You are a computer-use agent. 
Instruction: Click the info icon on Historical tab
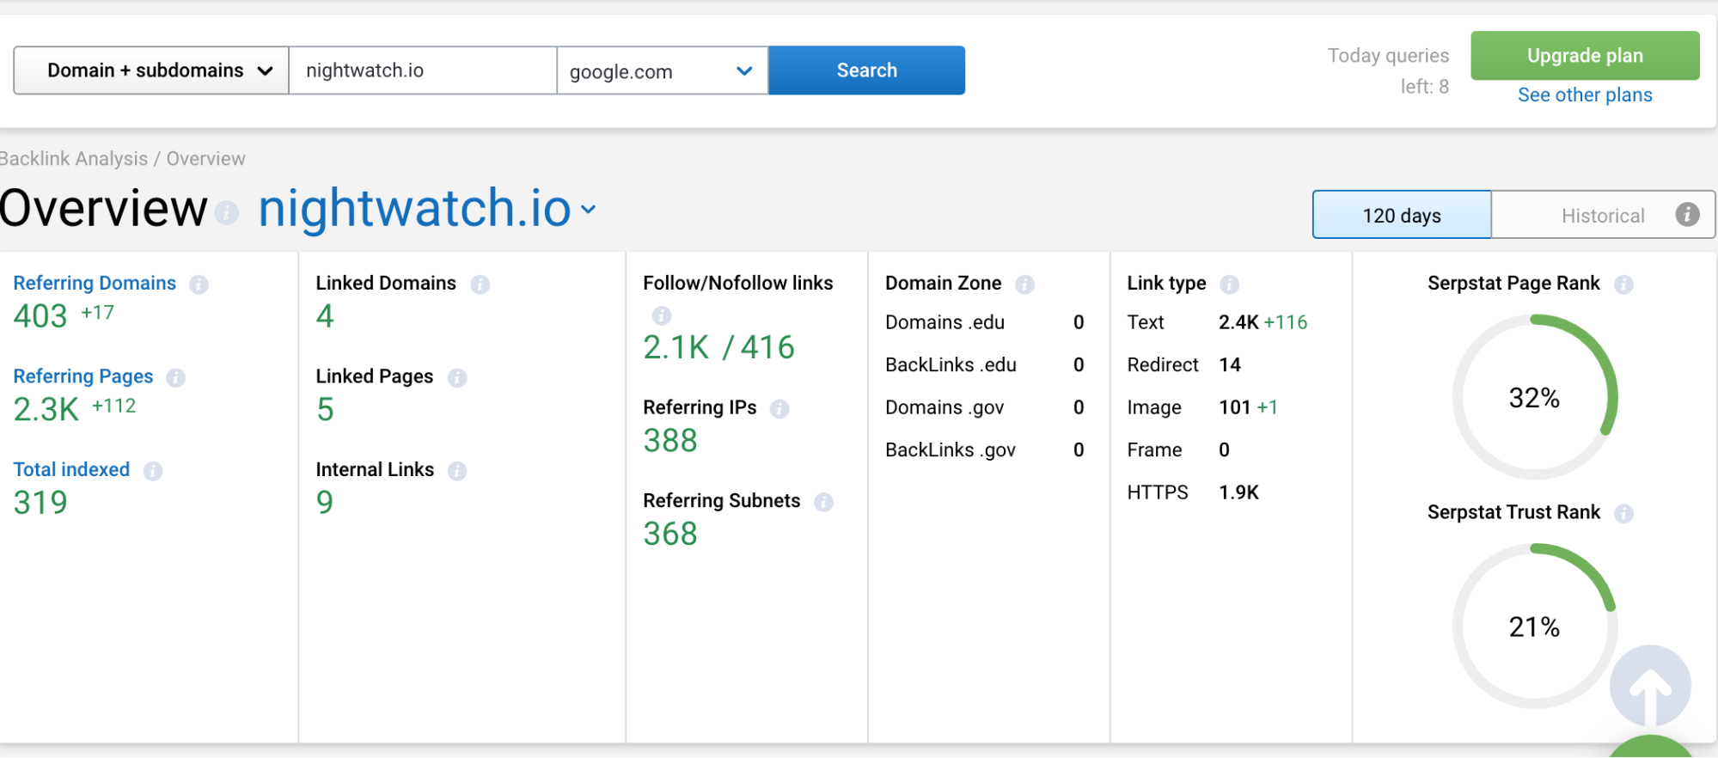pyautogui.click(x=1687, y=215)
